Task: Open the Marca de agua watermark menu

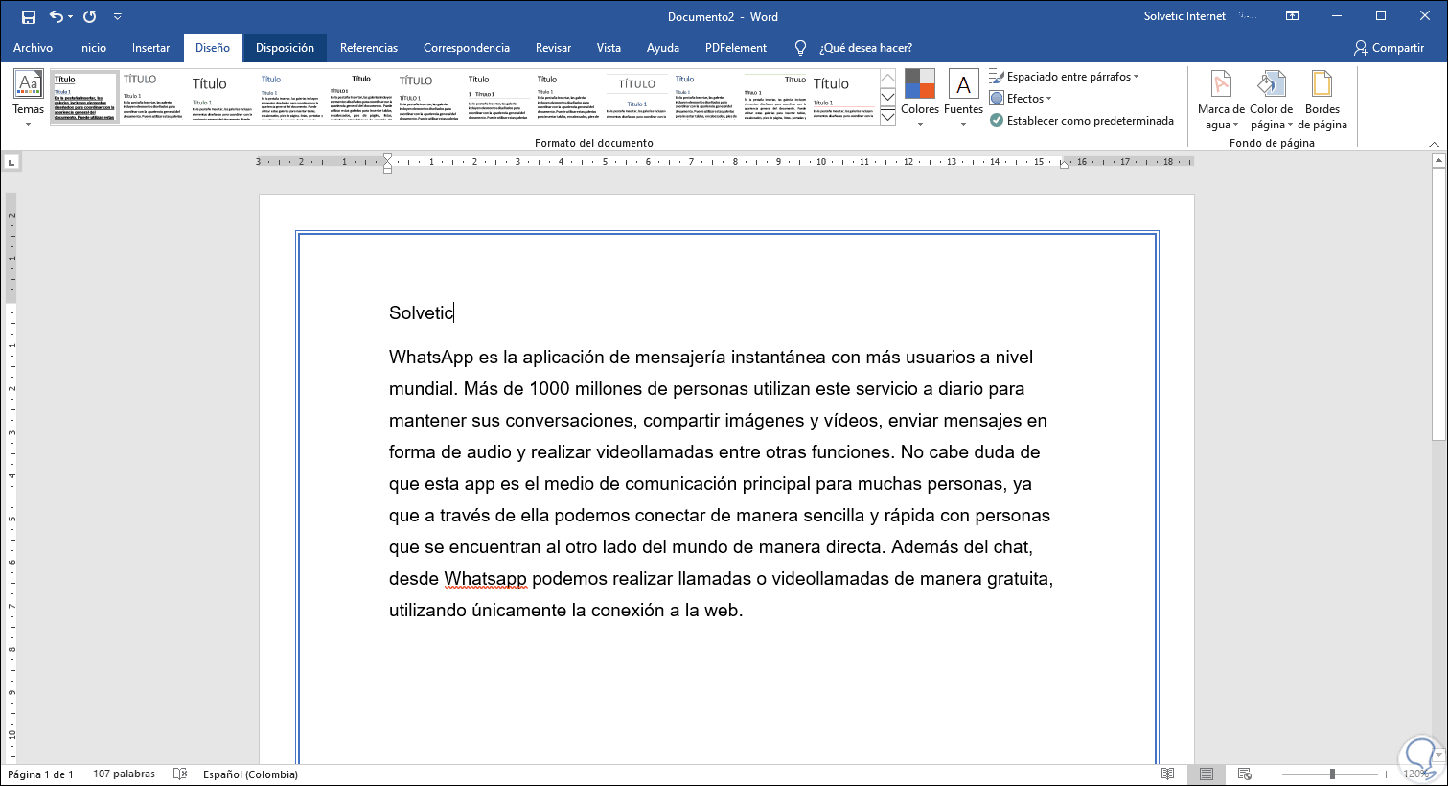Action: 1221,100
